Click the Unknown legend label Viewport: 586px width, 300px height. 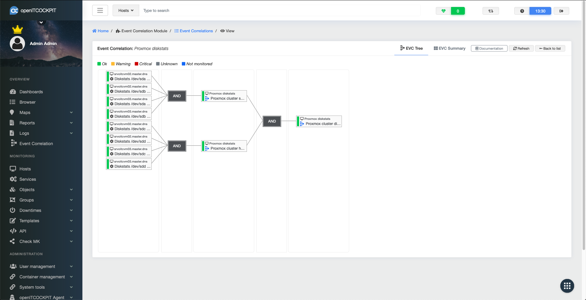pyautogui.click(x=169, y=64)
